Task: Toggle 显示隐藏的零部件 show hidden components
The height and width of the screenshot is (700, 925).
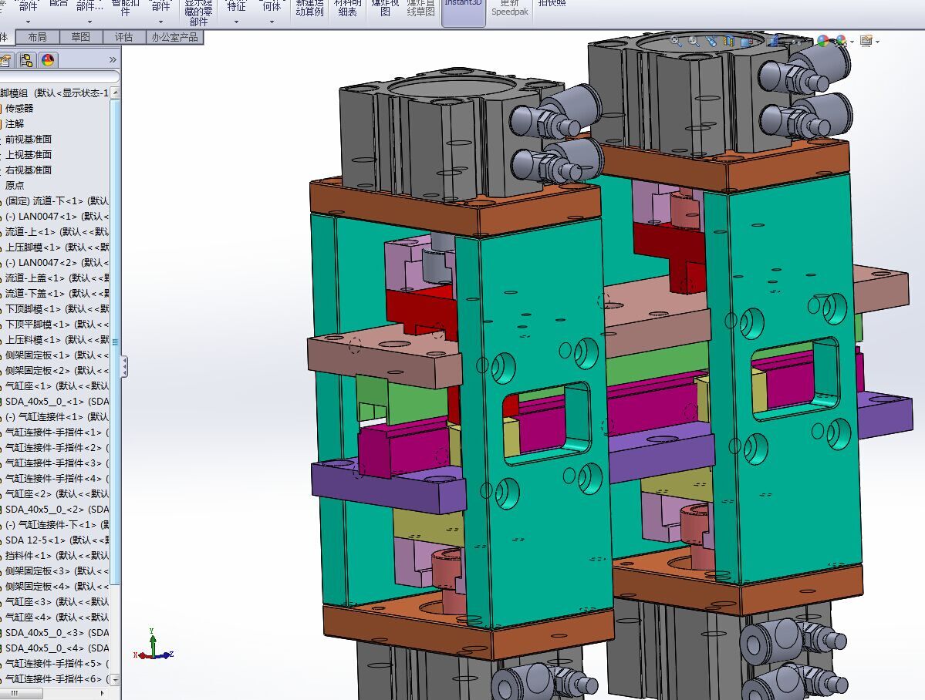Action: point(199,12)
